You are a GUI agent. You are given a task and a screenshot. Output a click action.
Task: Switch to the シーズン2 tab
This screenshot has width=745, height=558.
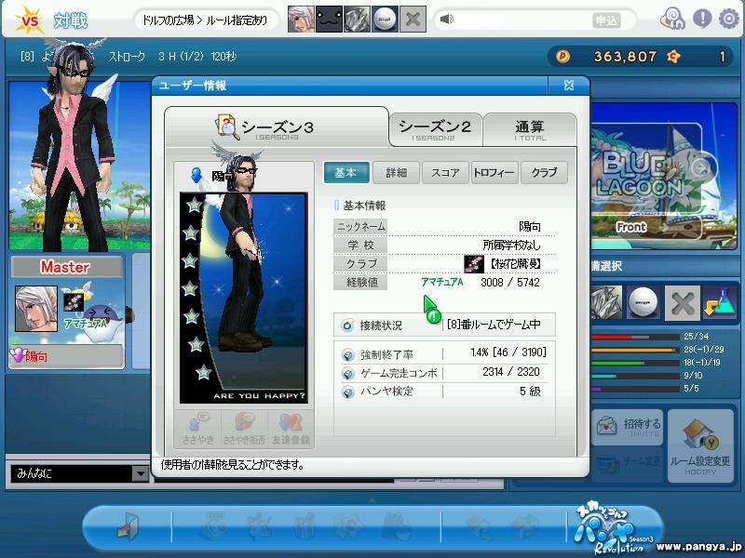click(x=435, y=129)
